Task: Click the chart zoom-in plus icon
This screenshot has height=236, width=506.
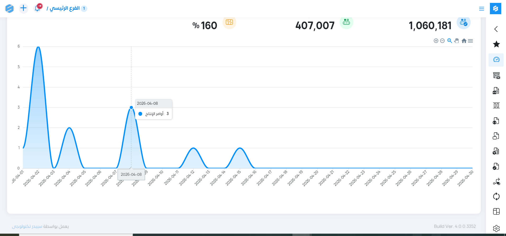Action: coord(436,41)
